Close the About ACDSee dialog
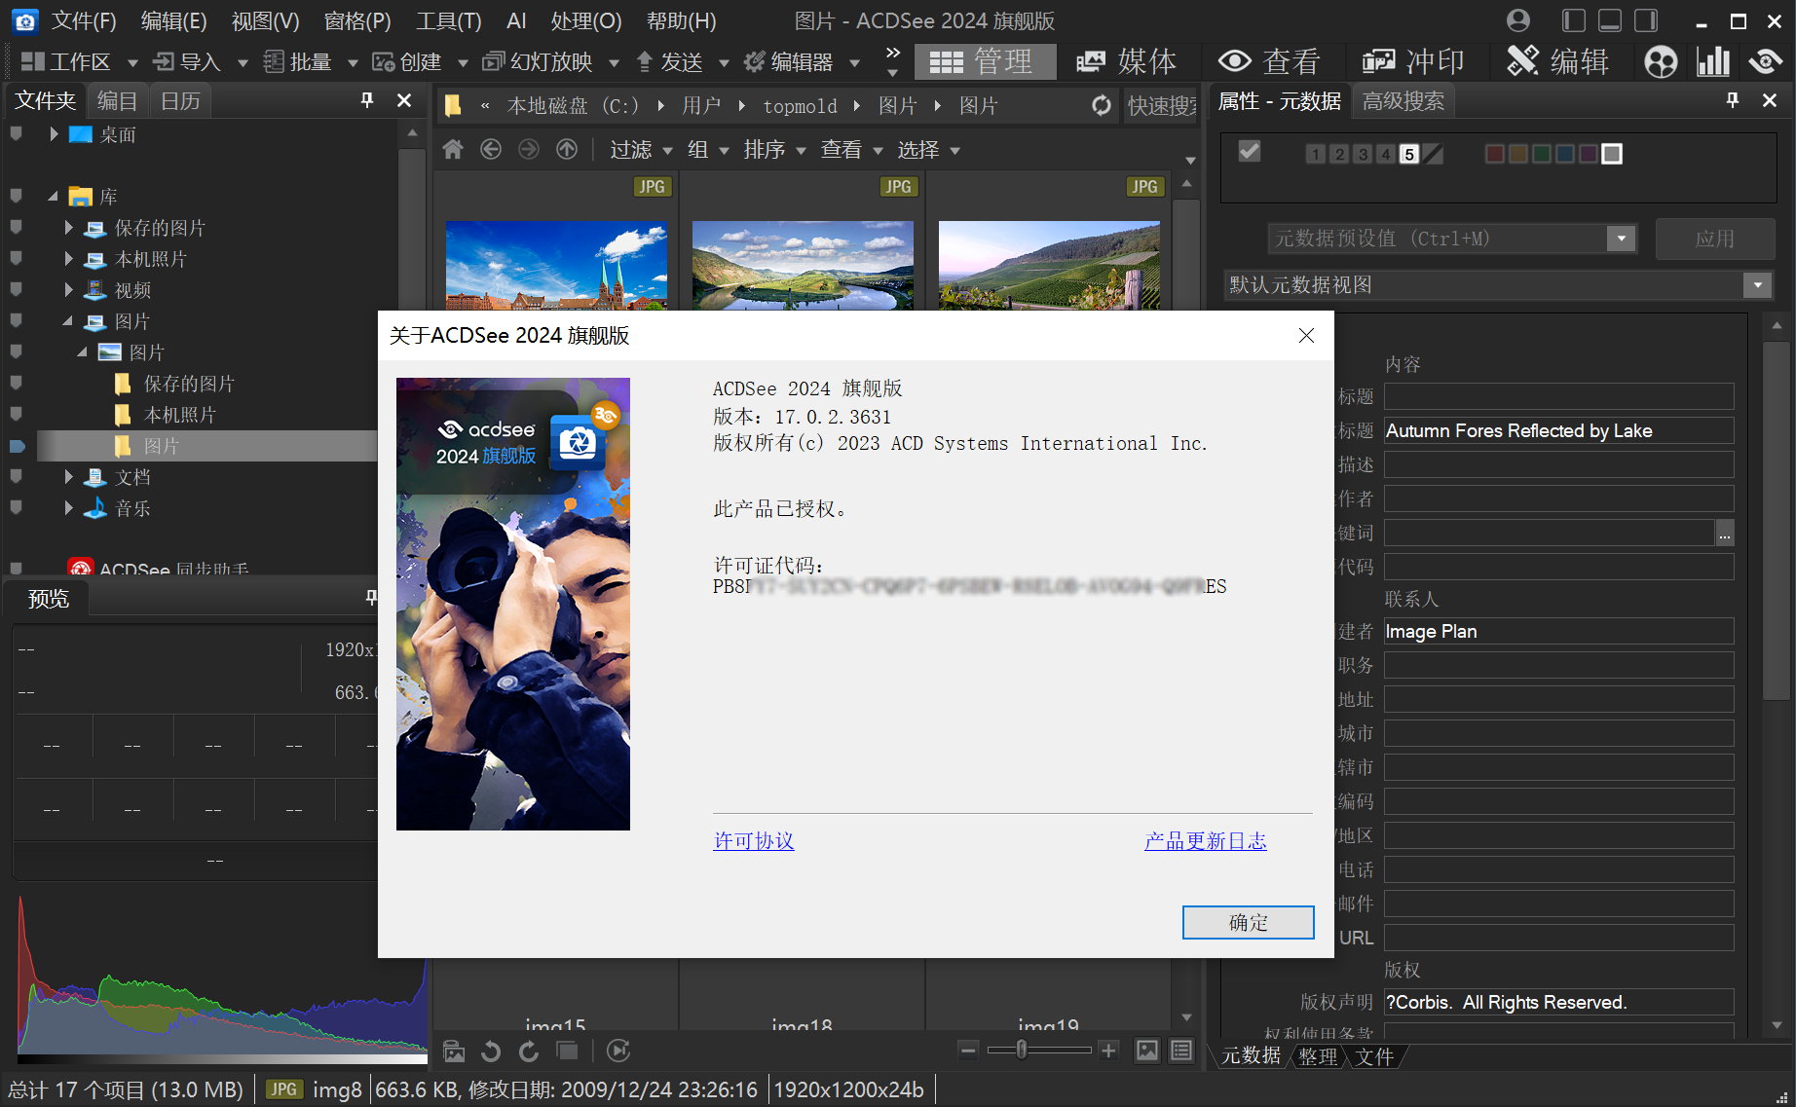The image size is (1796, 1107). [1306, 335]
